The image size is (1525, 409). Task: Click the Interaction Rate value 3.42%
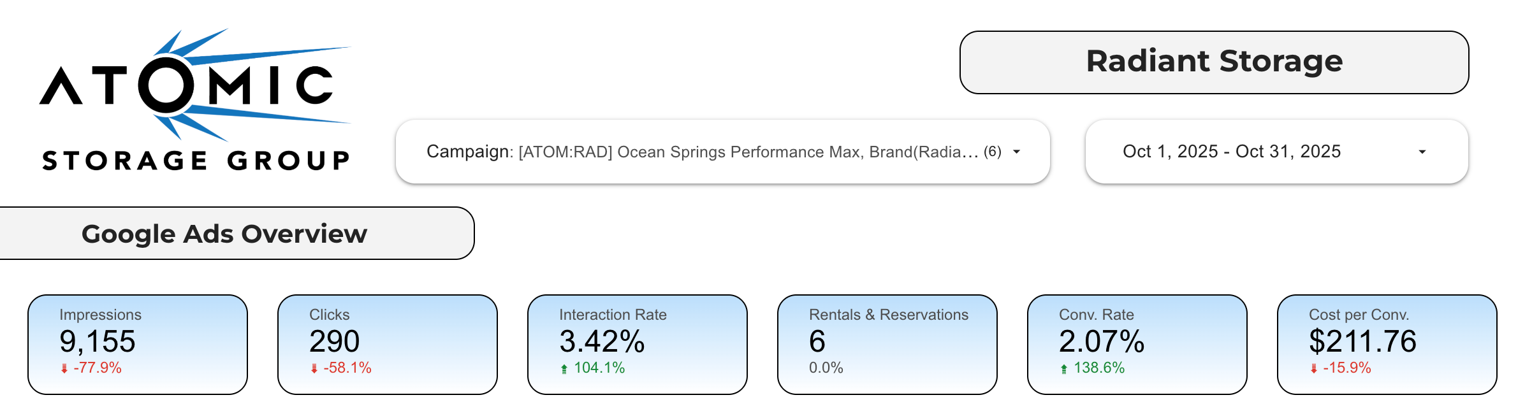602,341
